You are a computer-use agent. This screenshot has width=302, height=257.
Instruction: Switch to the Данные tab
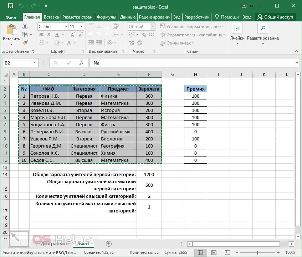tap(128, 17)
